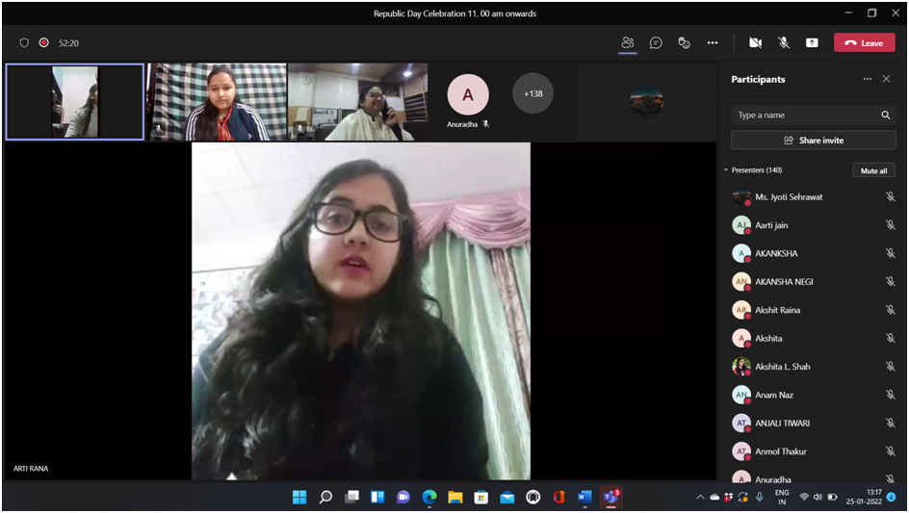Select Anam Naz from participant list
The image size is (909, 513).
point(774,395)
